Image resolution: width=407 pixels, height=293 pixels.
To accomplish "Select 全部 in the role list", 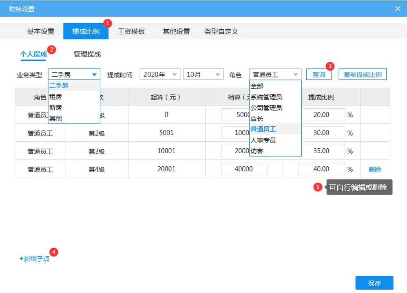I will [275, 86].
